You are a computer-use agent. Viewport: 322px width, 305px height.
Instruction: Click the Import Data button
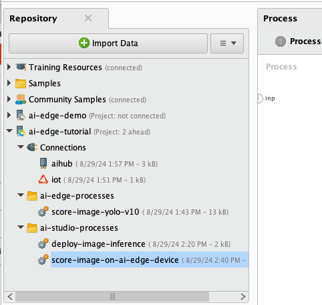[108, 43]
